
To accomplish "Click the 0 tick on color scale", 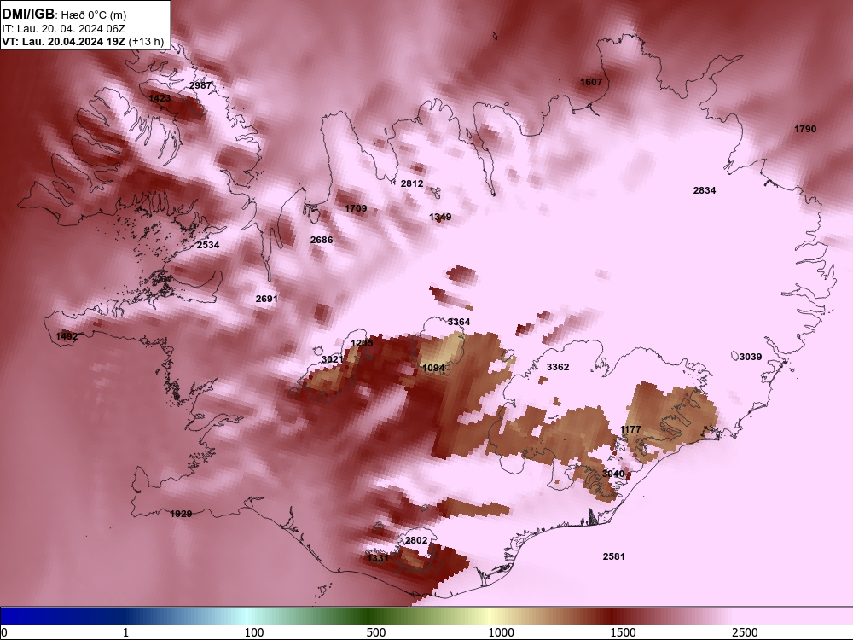I will tap(4, 632).
